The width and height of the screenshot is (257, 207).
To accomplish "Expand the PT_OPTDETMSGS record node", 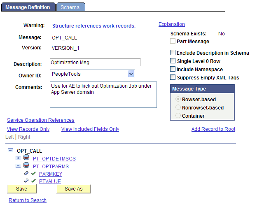I will coord(18,158).
